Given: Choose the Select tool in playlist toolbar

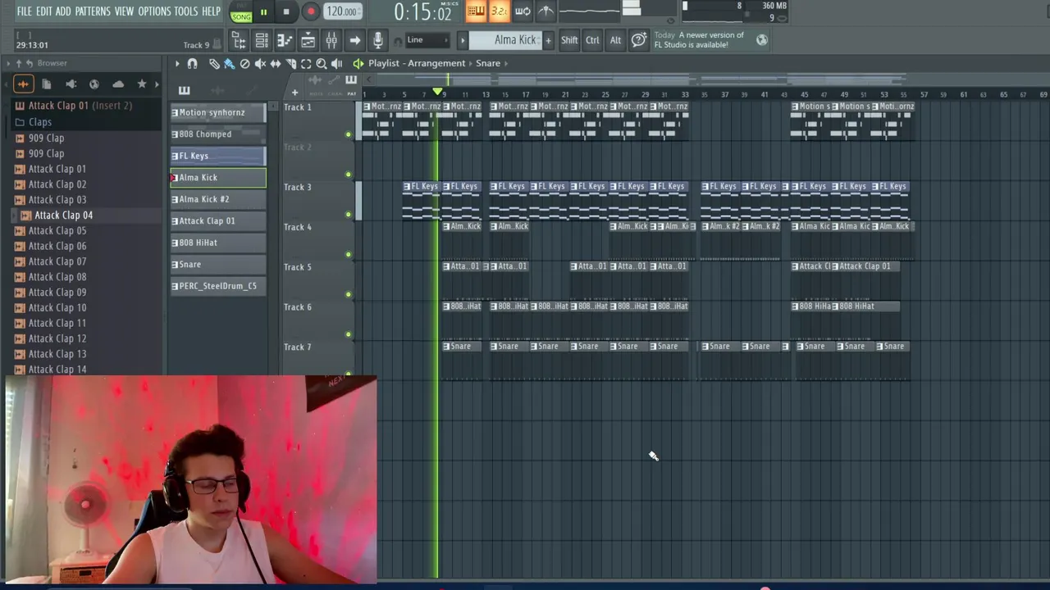Looking at the screenshot, I should coord(306,64).
